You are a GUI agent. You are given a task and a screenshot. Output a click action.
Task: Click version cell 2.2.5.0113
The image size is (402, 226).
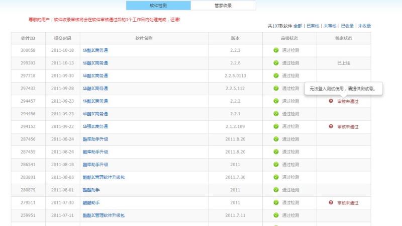pos(235,76)
